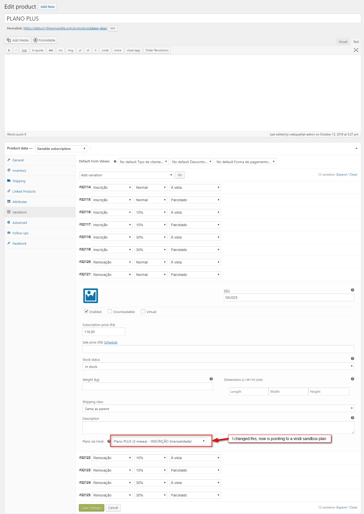Screen dimensions: 364x514
Task: Click the Length dimension field
Action: (249, 392)
